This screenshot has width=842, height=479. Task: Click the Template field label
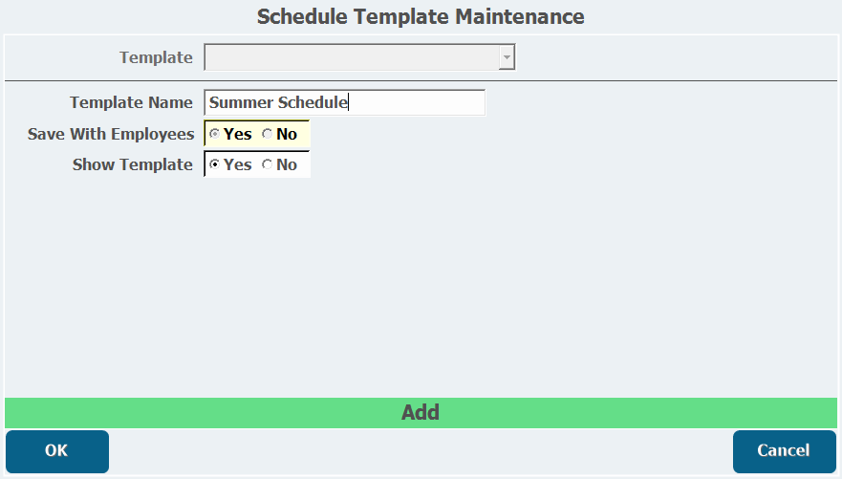[x=156, y=57]
